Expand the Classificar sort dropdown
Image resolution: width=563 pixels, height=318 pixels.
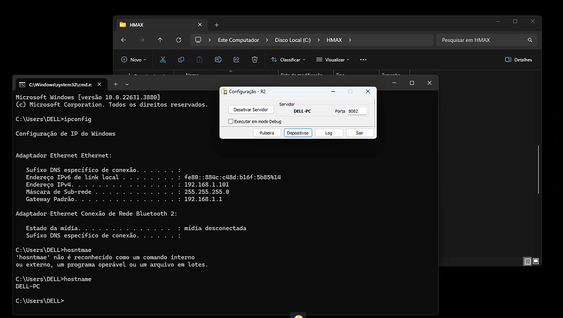288,60
